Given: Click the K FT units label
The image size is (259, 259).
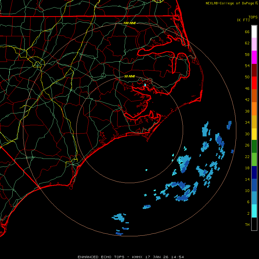Looking at the screenshot, I should point(243,20).
